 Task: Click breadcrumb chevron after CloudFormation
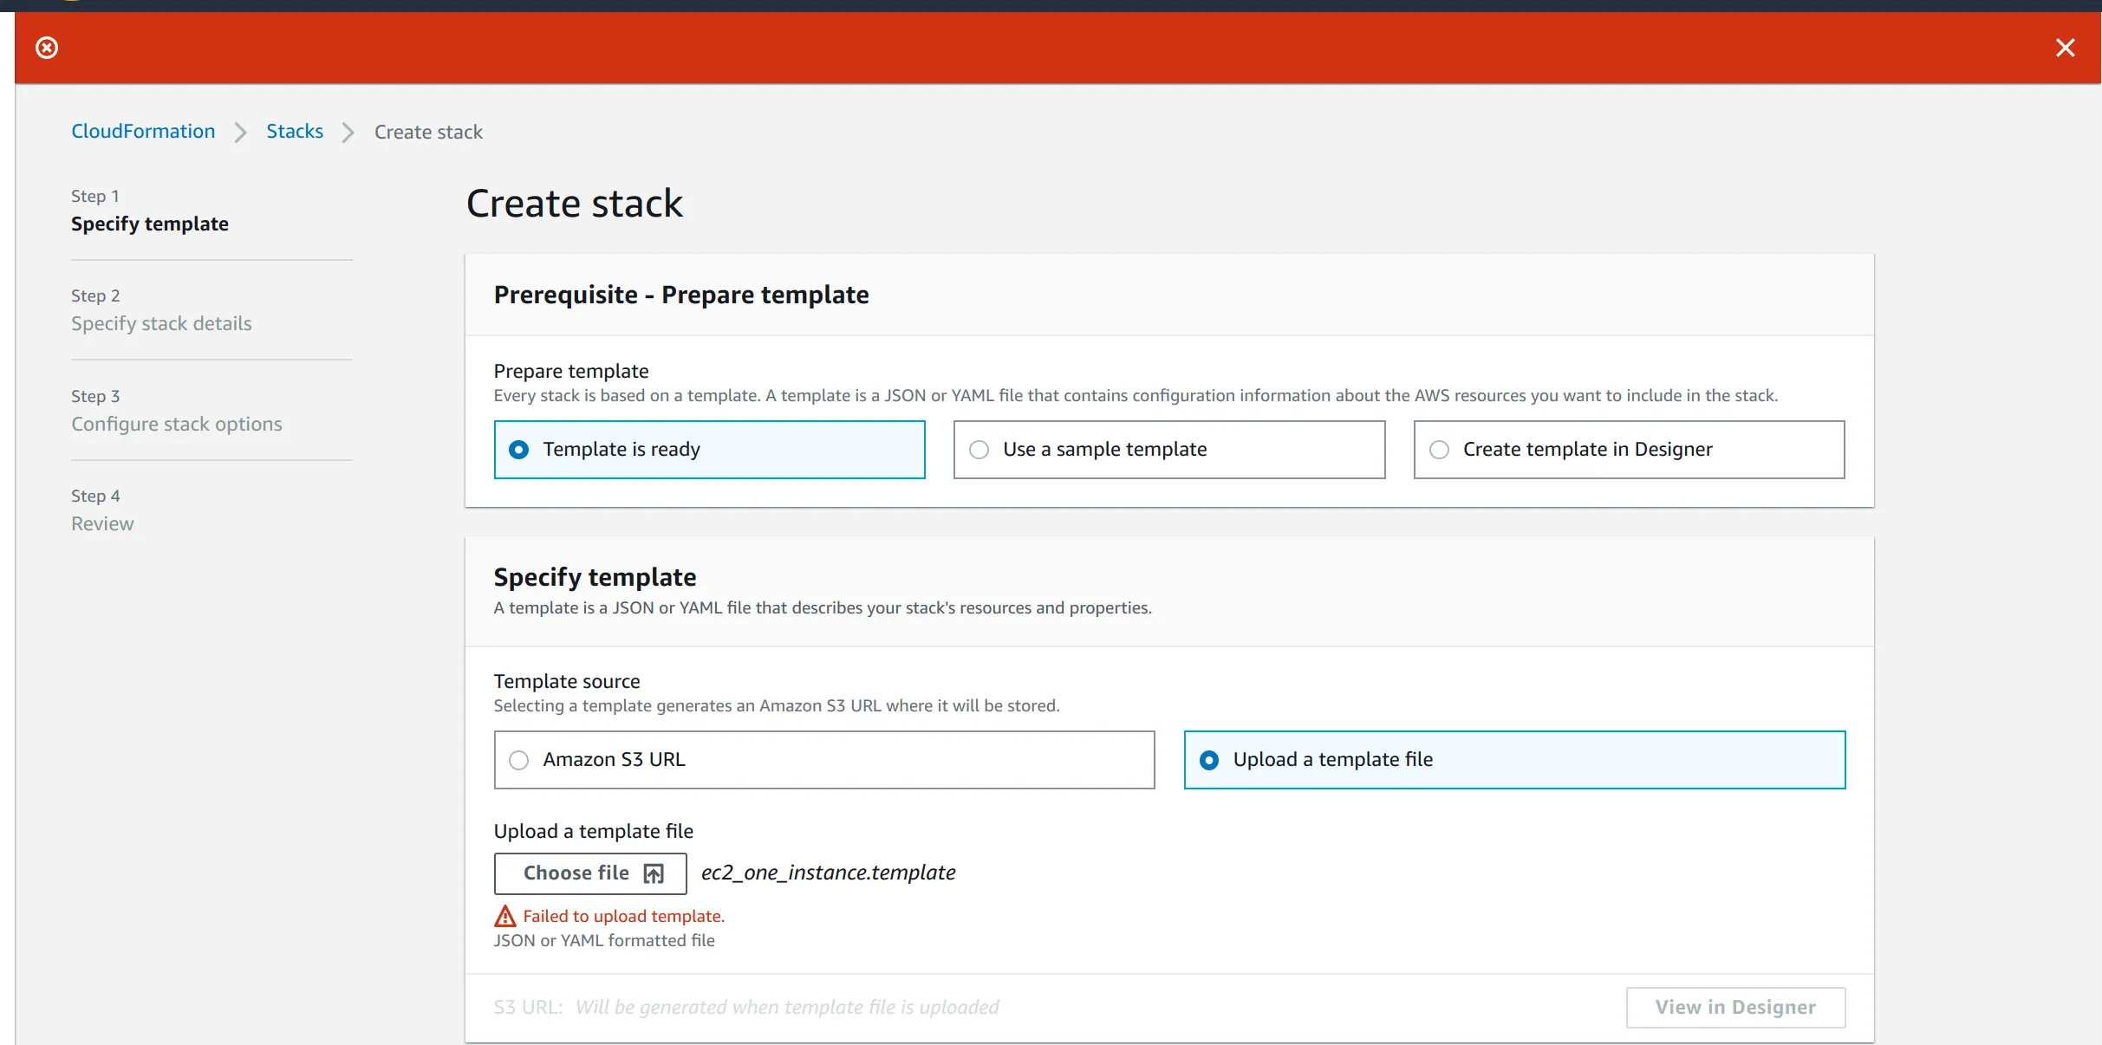click(241, 133)
